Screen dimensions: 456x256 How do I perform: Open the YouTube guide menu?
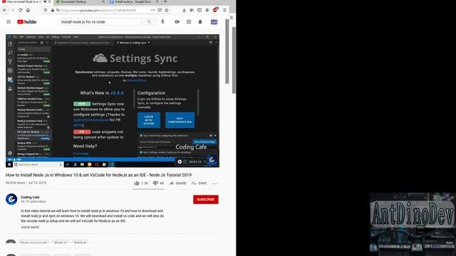9,22
